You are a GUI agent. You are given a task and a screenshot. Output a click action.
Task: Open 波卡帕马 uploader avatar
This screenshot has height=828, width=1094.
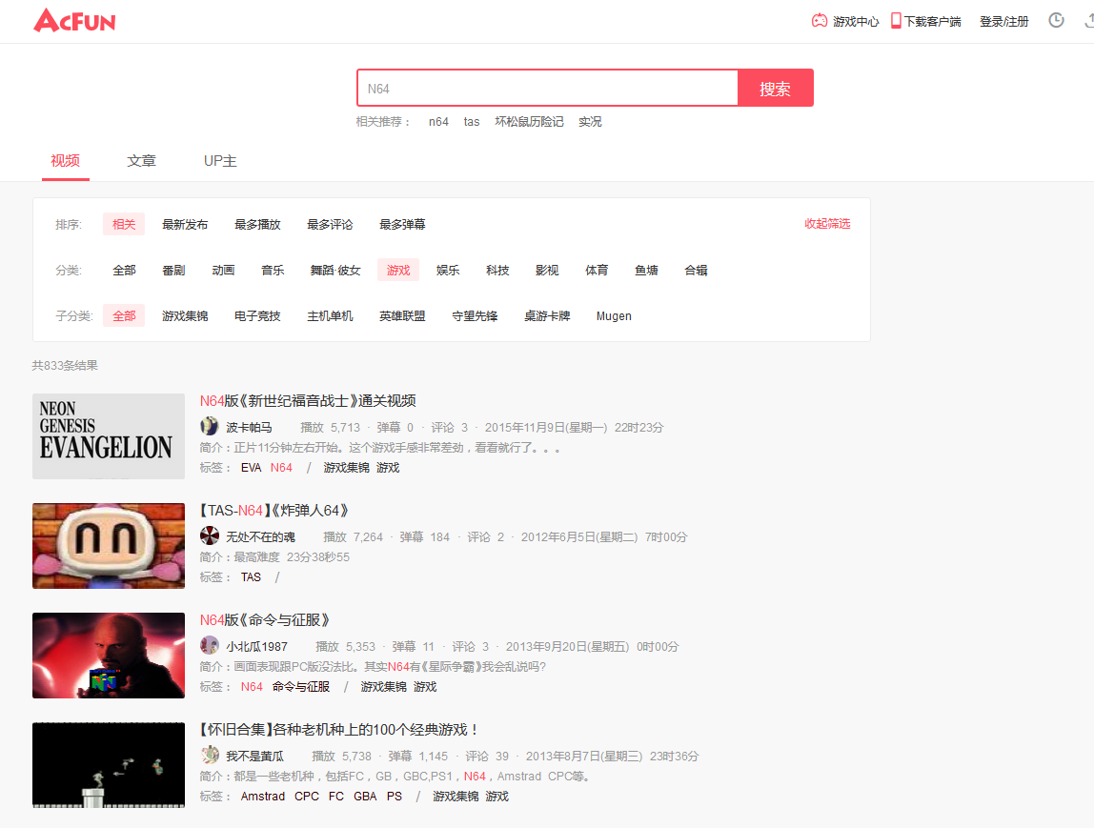pos(210,426)
